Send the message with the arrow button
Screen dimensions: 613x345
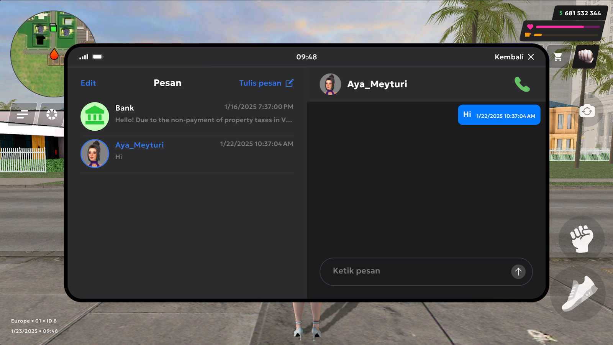click(518, 272)
